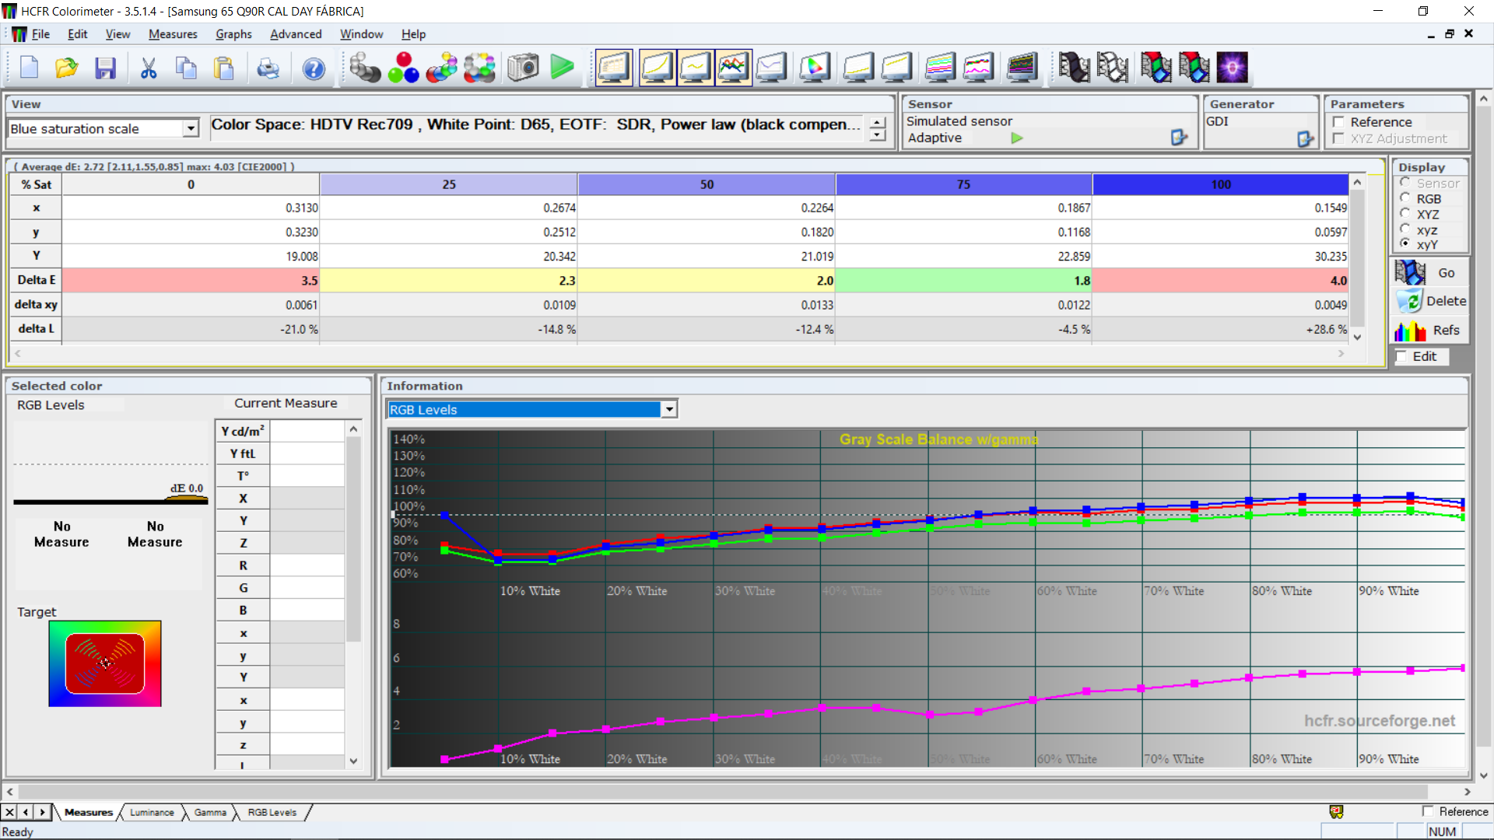Image resolution: width=1494 pixels, height=840 pixels.
Task: Click the RGB primaries measure icon
Action: [x=403, y=68]
